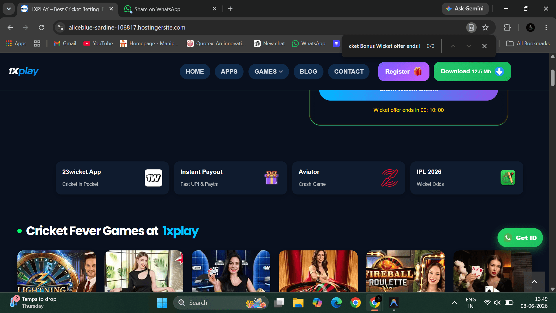Click the address bar URL
The width and height of the screenshot is (556, 313).
127,28
